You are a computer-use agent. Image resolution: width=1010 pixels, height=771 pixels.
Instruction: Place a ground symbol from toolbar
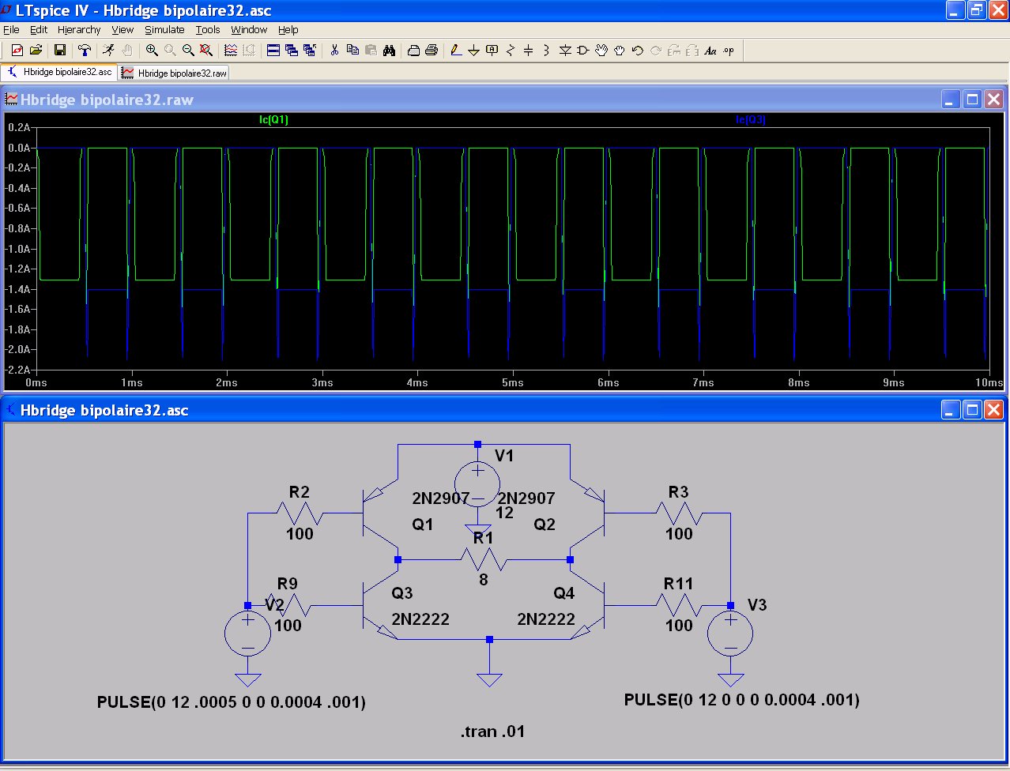(x=473, y=51)
